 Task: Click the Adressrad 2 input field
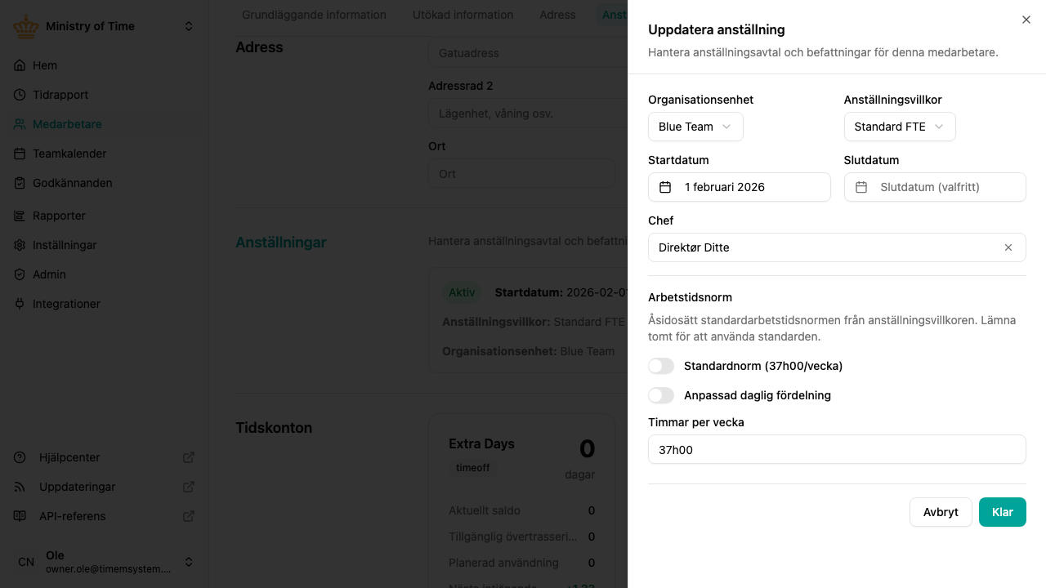pos(528,114)
